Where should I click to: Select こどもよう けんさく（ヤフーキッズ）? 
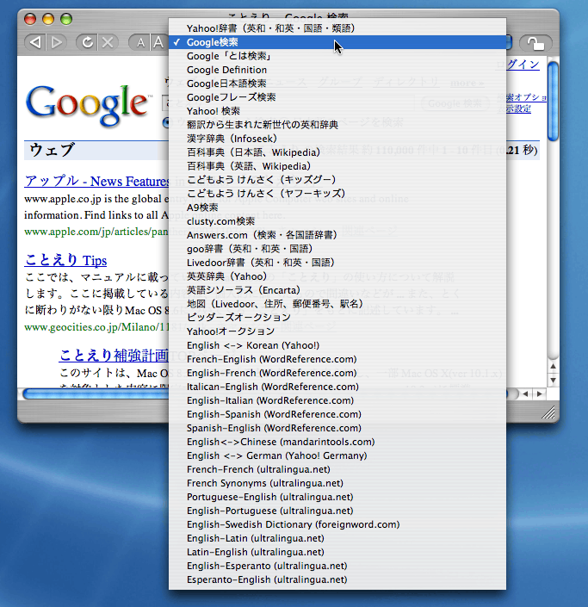[337, 194]
